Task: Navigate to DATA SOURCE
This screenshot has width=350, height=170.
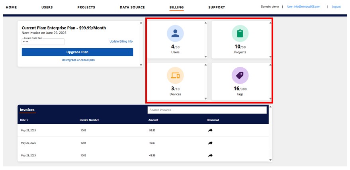Action: click(132, 7)
